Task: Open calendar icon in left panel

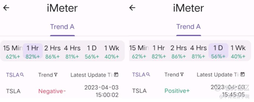Action: pyautogui.click(x=116, y=75)
